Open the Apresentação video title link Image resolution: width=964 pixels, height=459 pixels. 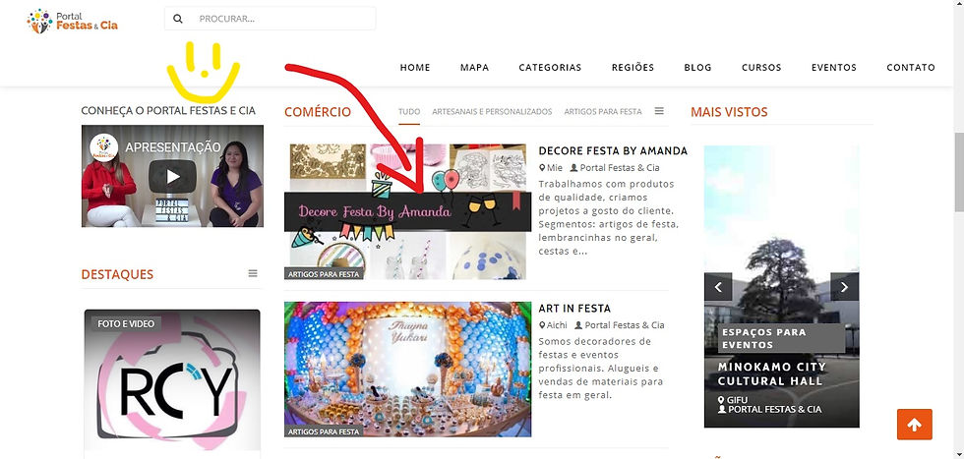(173, 147)
